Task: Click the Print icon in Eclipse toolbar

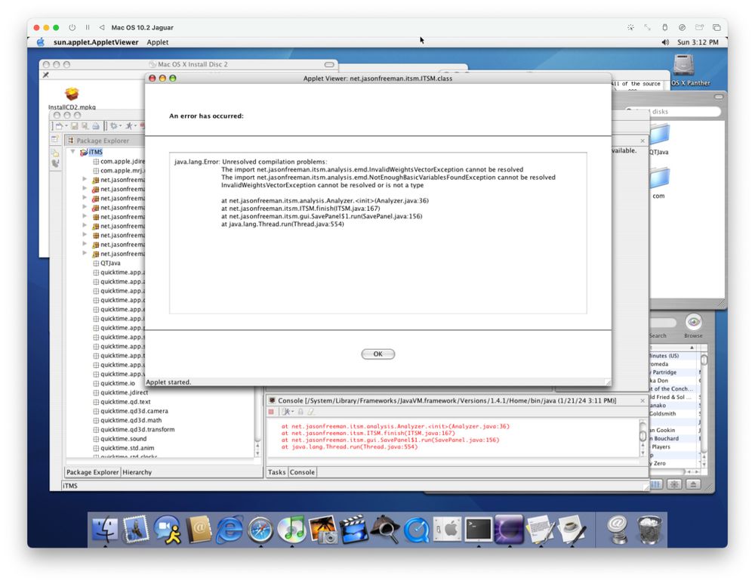Action: pyautogui.click(x=95, y=125)
